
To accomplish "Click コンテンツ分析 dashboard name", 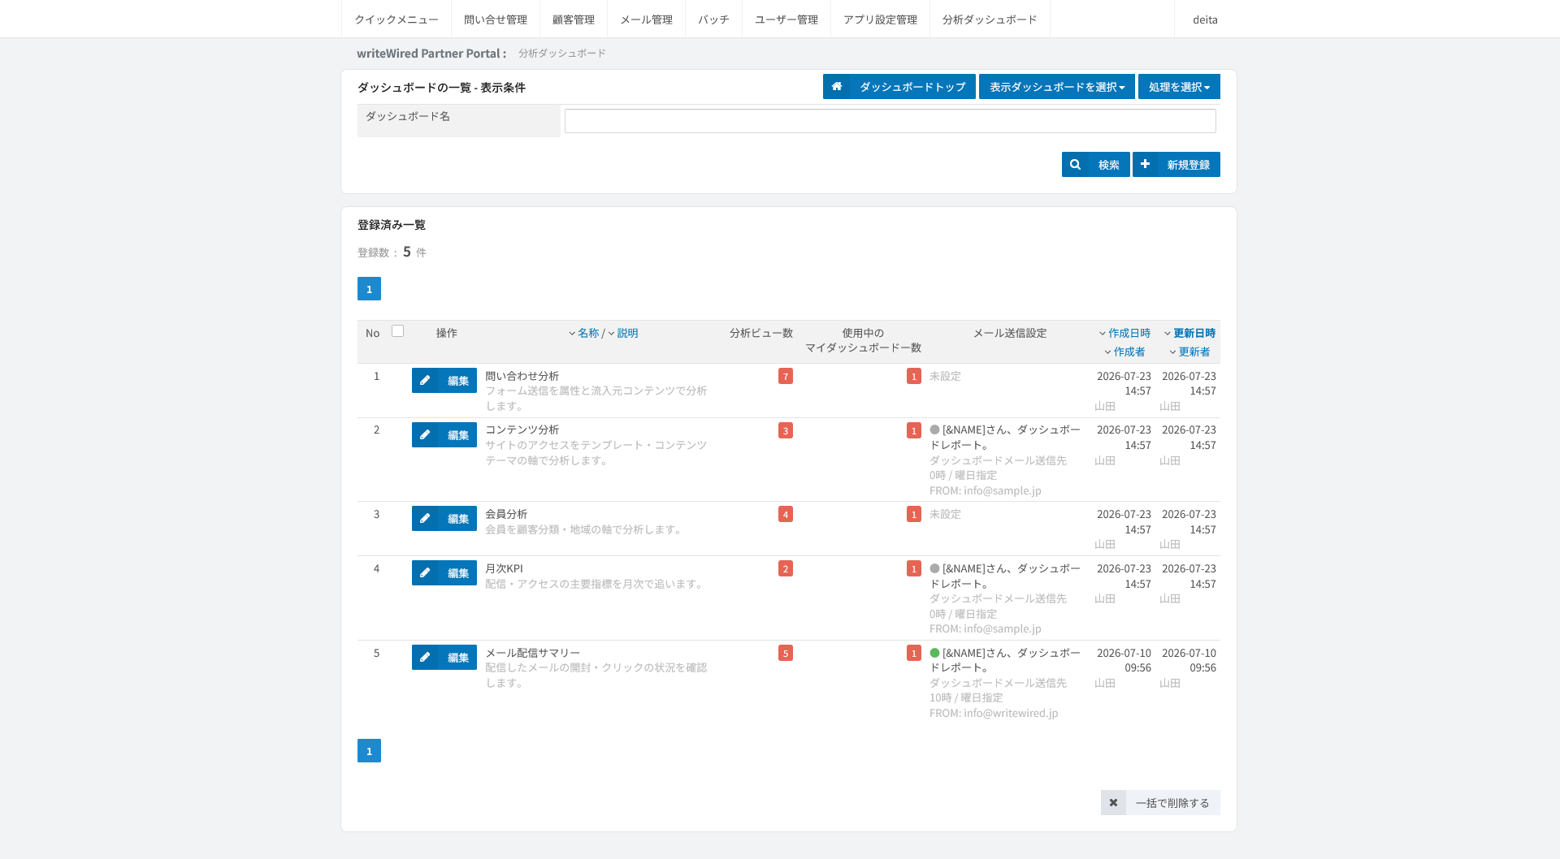I will click(522, 429).
